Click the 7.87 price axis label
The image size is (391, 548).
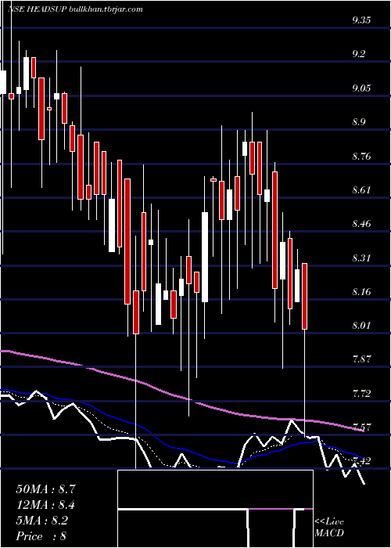point(361,359)
